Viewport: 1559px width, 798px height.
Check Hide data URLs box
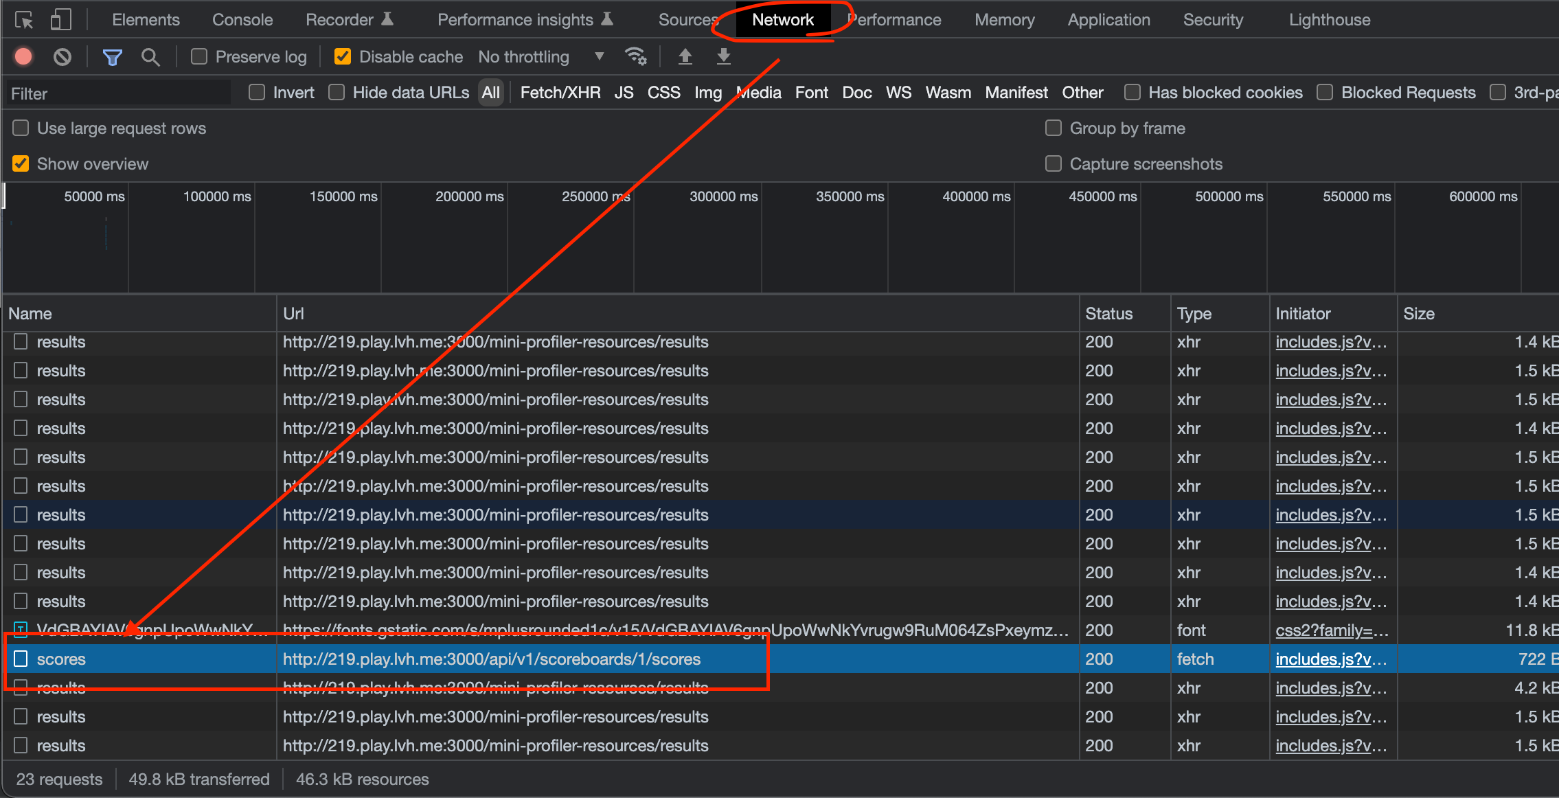coord(337,93)
